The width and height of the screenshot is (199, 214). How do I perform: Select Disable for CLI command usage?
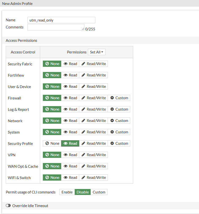[83, 192]
